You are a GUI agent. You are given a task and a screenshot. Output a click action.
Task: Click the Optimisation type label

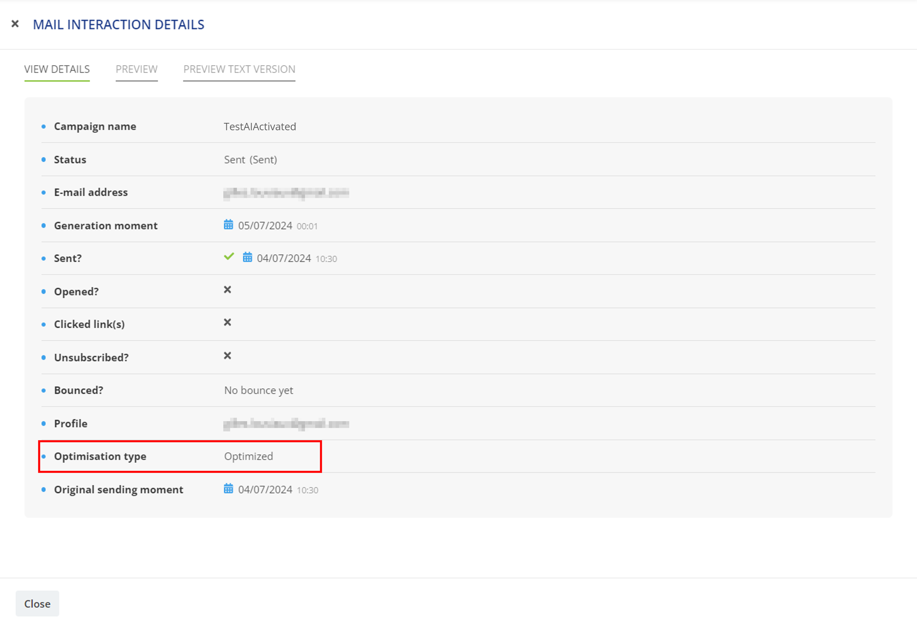100,456
